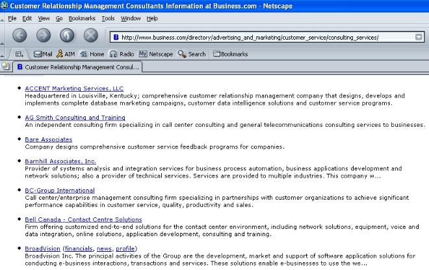Open the Bookmarks menu in menu bar
Viewport: 429px width, 270px height.
[x=82, y=18]
